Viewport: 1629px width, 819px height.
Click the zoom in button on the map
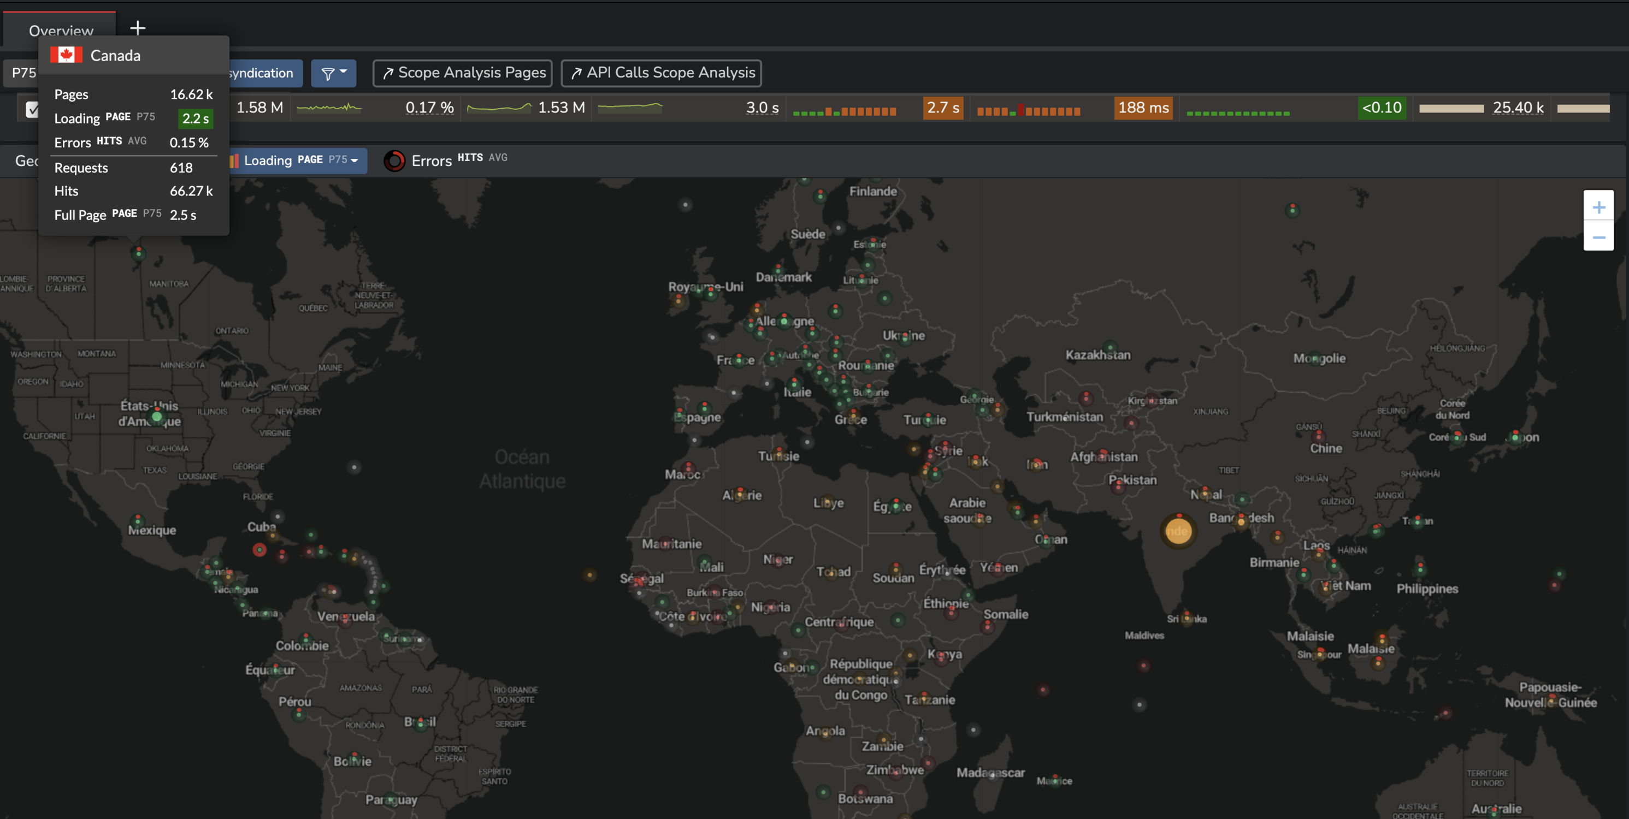tap(1599, 207)
